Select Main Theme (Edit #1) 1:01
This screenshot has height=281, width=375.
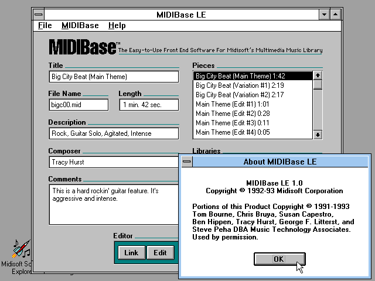(253, 104)
